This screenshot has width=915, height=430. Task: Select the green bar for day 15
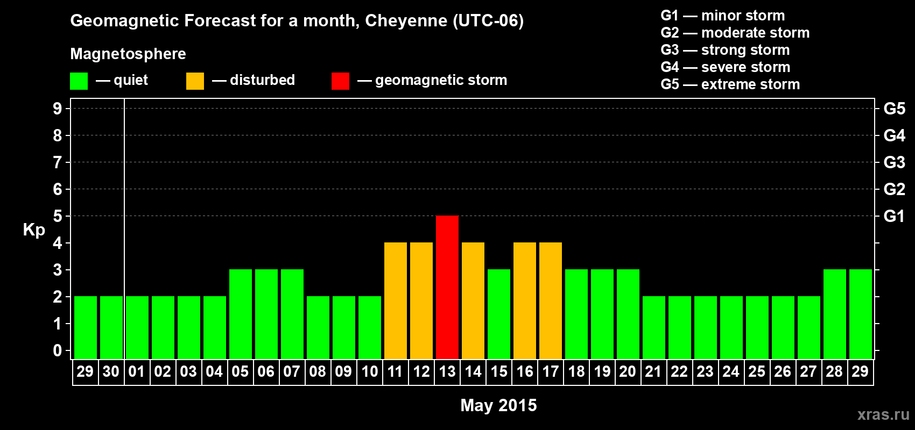[x=499, y=314]
